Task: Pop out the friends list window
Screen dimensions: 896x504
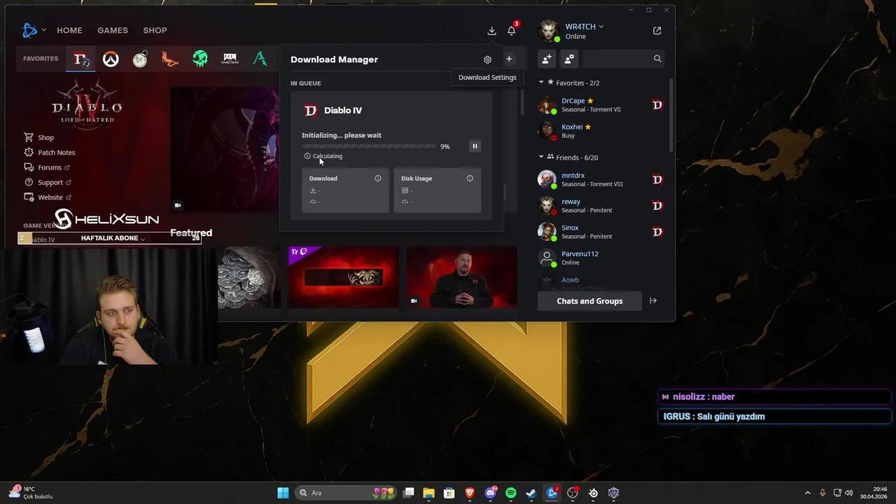Action: 657,31
